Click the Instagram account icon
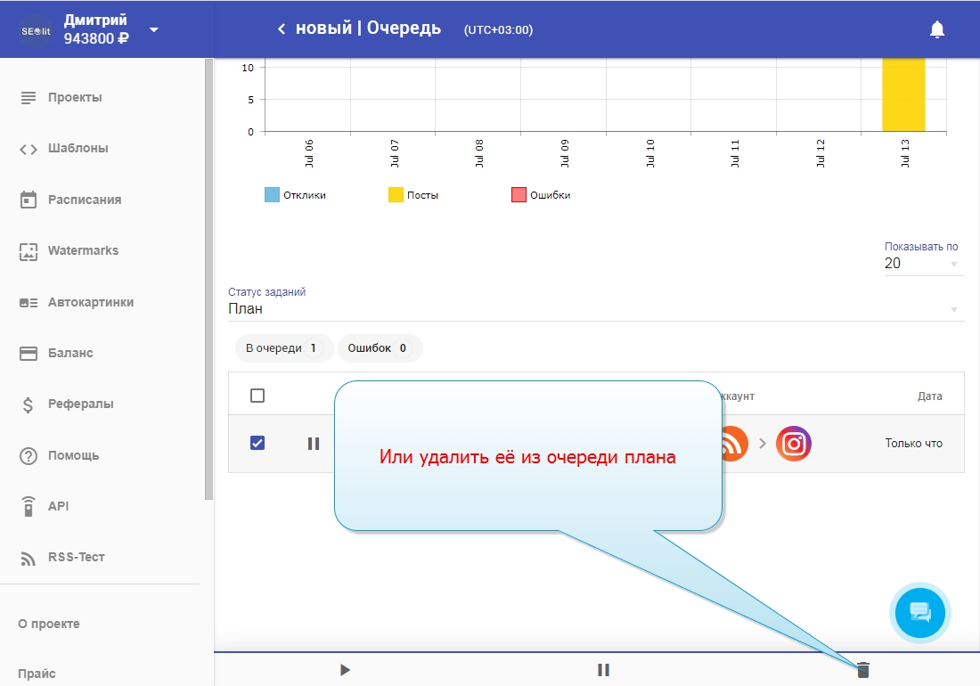The height and width of the screenshot is (686, 980). tap(793, 444)
